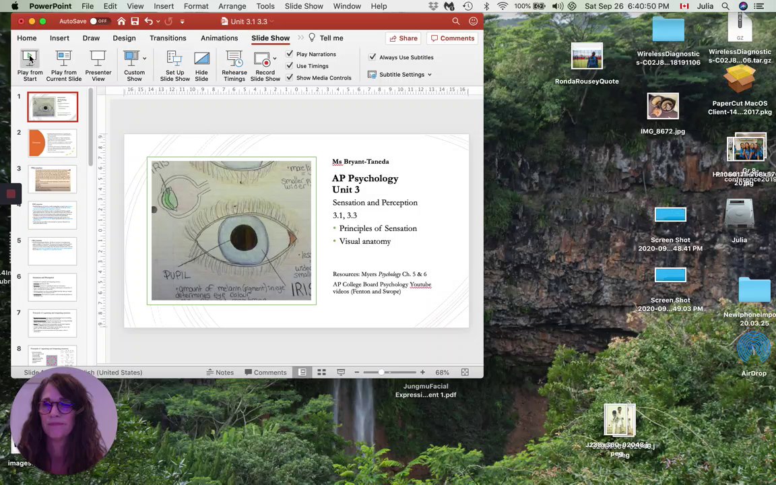Open the Custom Show dropdown arrow
The image size is (776, 485).
pyautogui.click(x=144, y=59)
